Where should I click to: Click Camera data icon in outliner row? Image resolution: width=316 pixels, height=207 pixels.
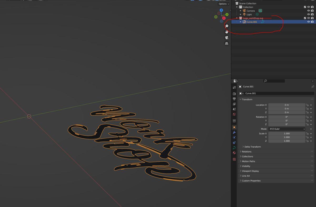click(x=260, y=11)
